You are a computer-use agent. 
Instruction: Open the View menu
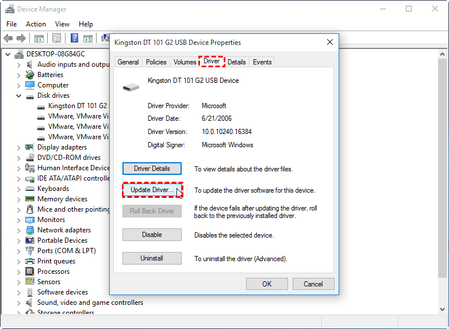(x=62, y=24)
